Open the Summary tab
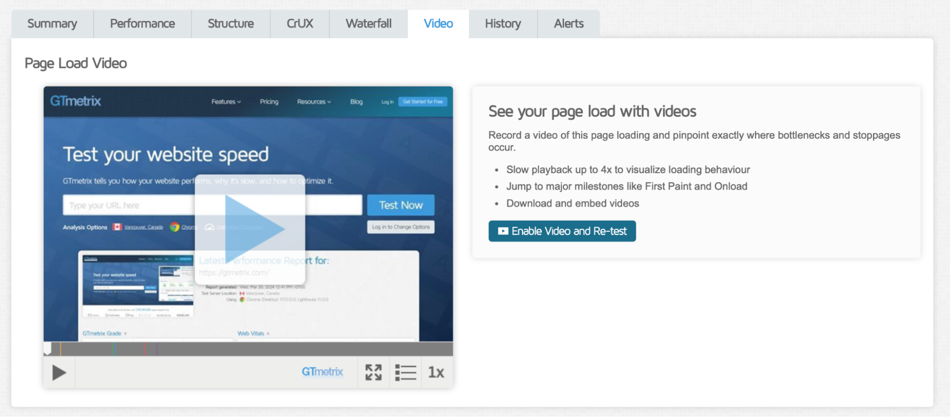This screenshot has height=417, width=950. coord(52,24)
